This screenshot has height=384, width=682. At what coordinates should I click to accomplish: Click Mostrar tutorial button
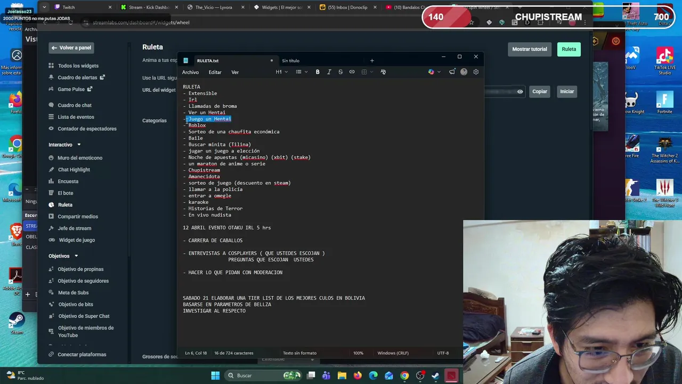[x=530, y=49]
